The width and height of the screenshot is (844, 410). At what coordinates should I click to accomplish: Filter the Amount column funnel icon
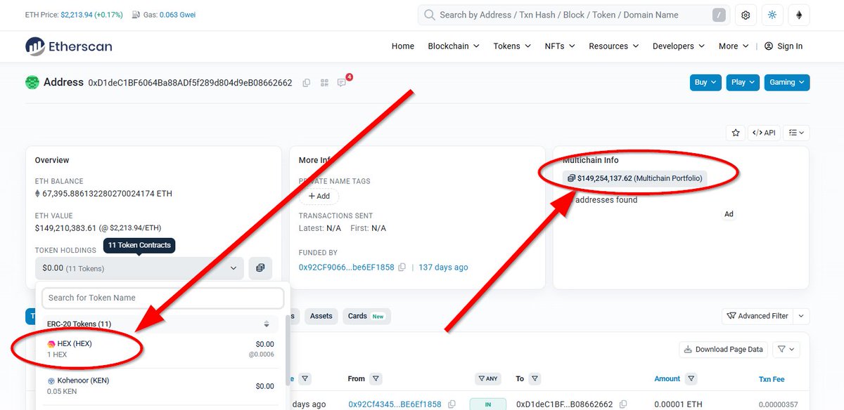point(691,379)
